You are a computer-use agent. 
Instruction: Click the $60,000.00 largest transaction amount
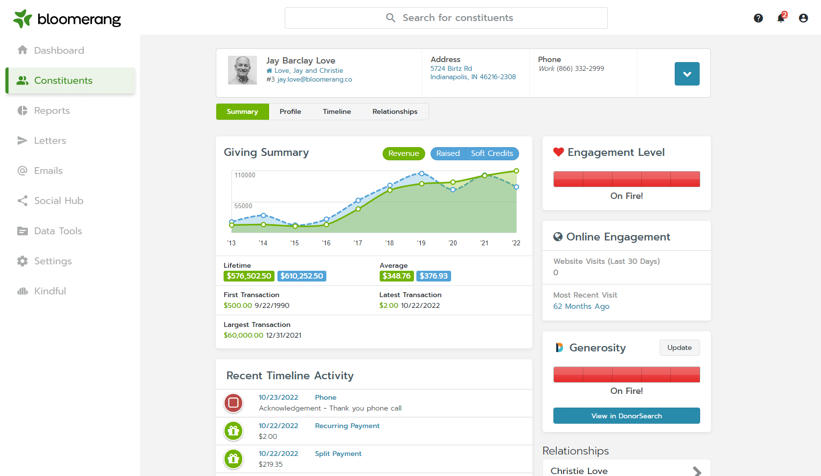pyautogui.click(x=243, y=335)
